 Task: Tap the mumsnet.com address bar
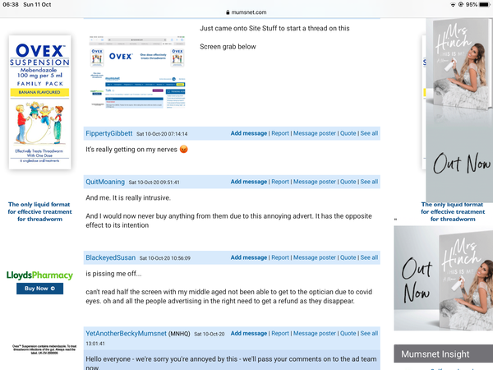click(x=246, y=12)
